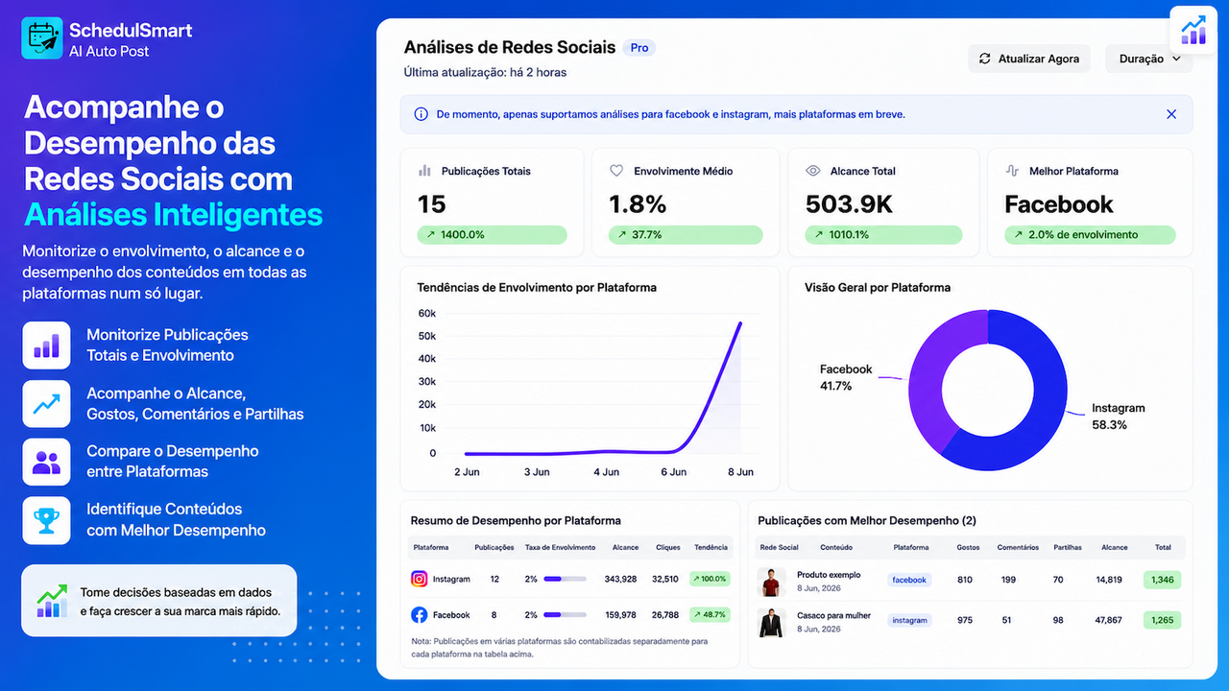The height and width of the screenshot is (691, 1229).
Task: Open the Produto exemplo post thumbnail
Action: pyautogui.click(x=771, y=582)
